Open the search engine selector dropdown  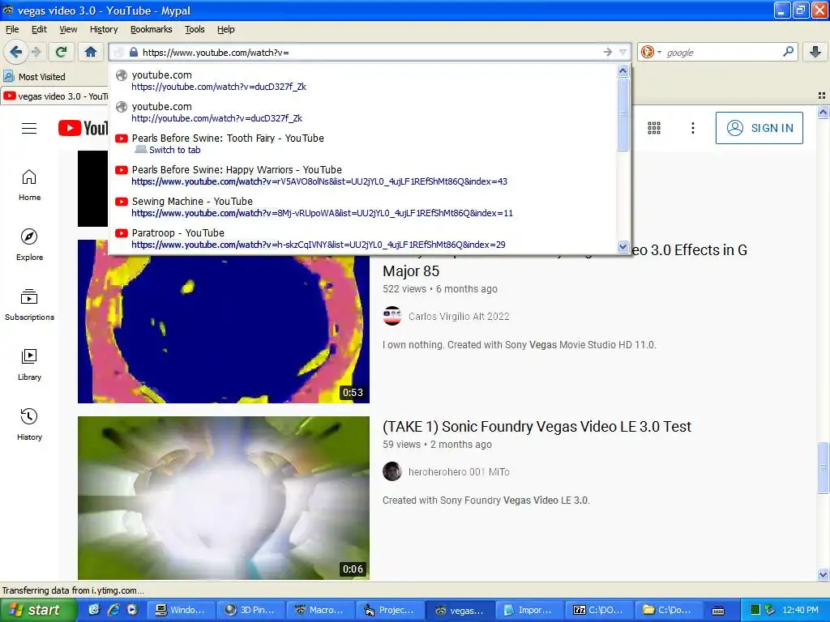[x=651, y=52]
